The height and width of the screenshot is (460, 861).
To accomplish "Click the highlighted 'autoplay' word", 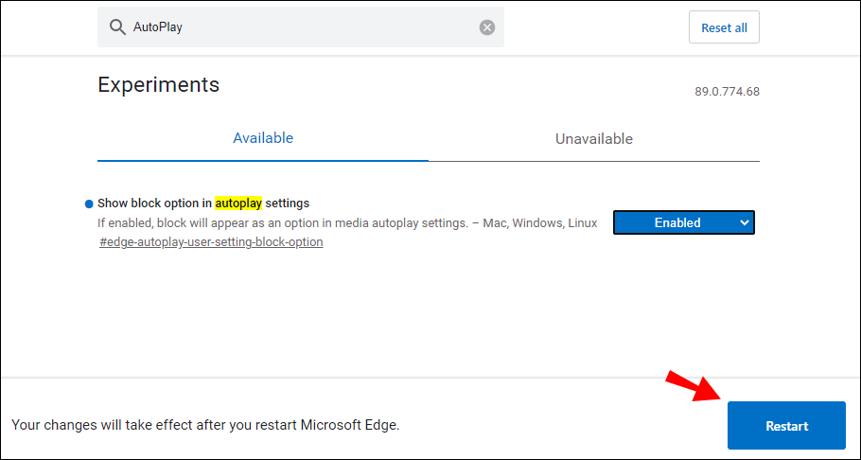I will [238, 203].
